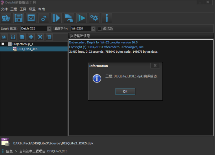Click OK in the Information dialog
215x155 pixels.
pyautogui.click(x=125, y=92)
